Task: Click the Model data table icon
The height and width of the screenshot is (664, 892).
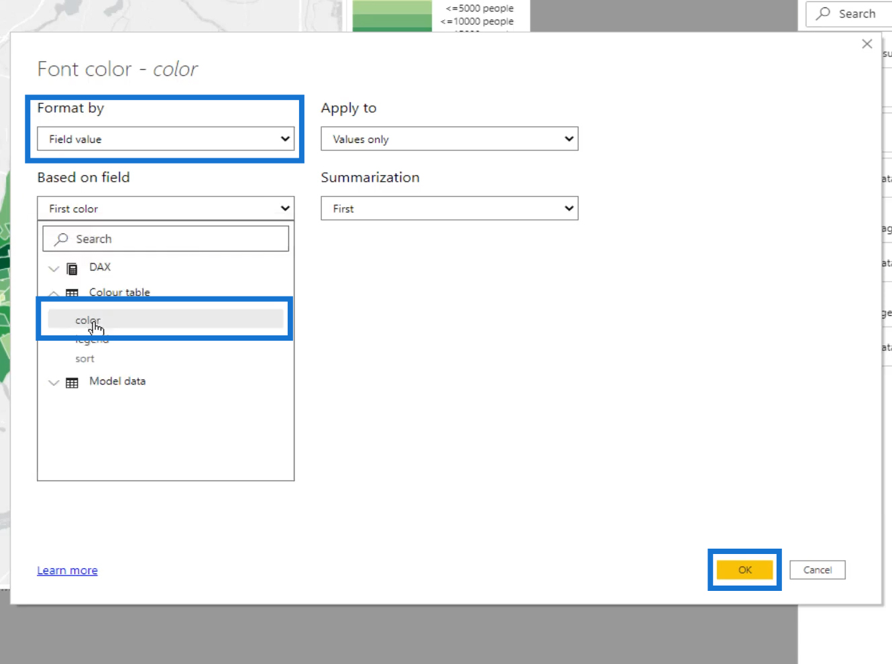Action: [x=72, y=383]
